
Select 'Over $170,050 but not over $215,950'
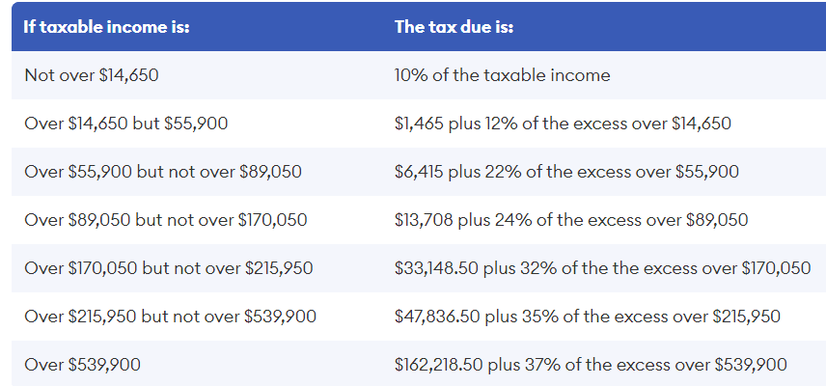[x=168, y=268]
